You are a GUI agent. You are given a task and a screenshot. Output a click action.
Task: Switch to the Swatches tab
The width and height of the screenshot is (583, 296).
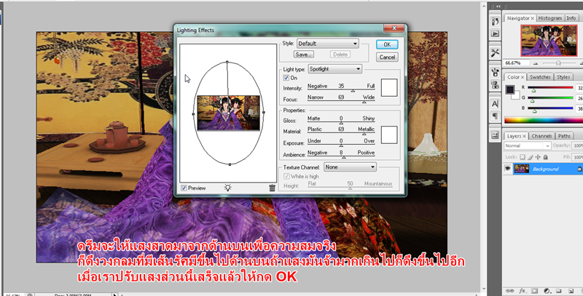(x=539, y=77)
